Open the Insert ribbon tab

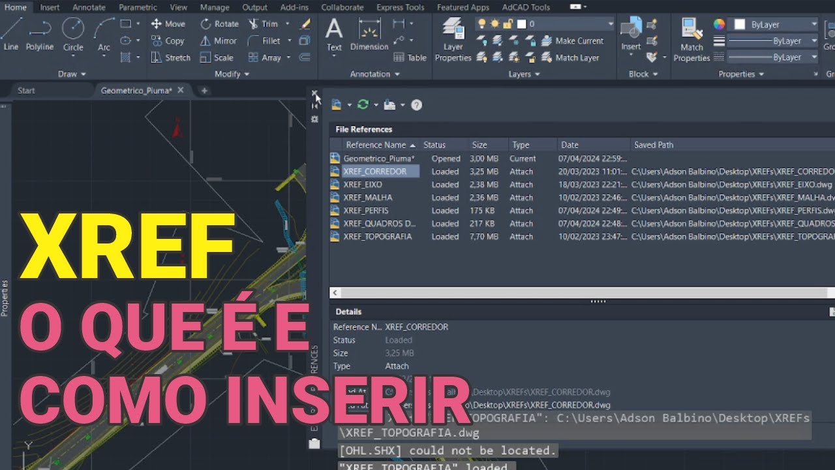50,7
